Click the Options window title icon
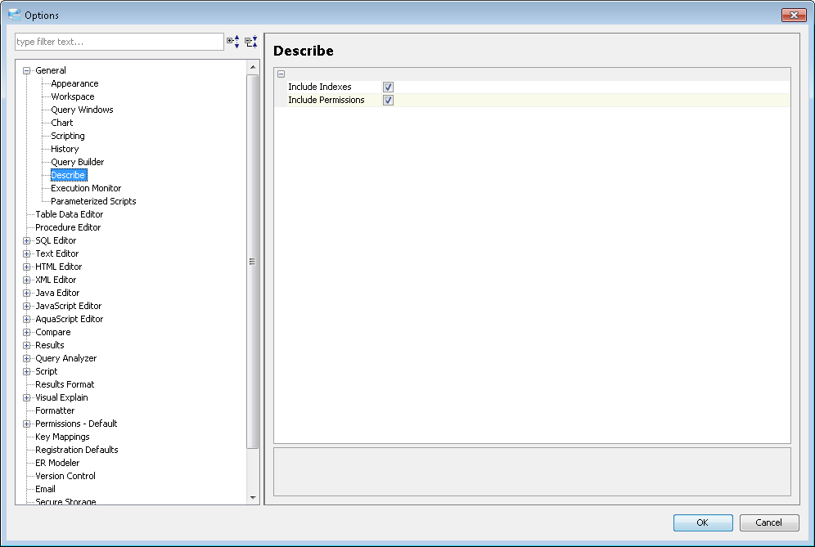Screen dimensions: 815x547 click(x=15, y=15)
